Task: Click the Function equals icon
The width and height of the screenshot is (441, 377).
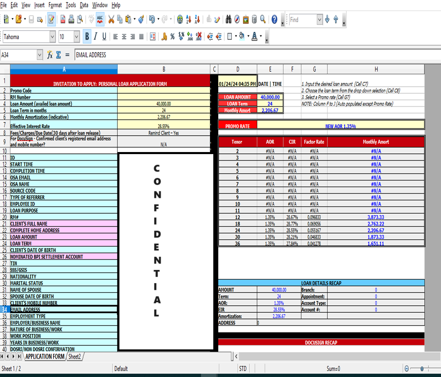Action: (x=67, y=54)
